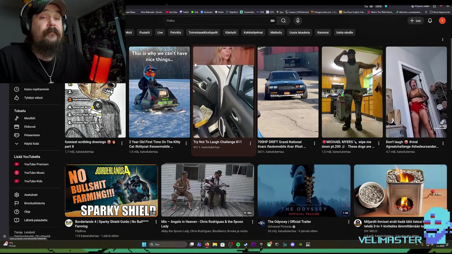The height and width of the screenshot is (254, 452).
Task: Play the 700HP DRIFT Grand National short thumbnail
Action: [288, 92]
